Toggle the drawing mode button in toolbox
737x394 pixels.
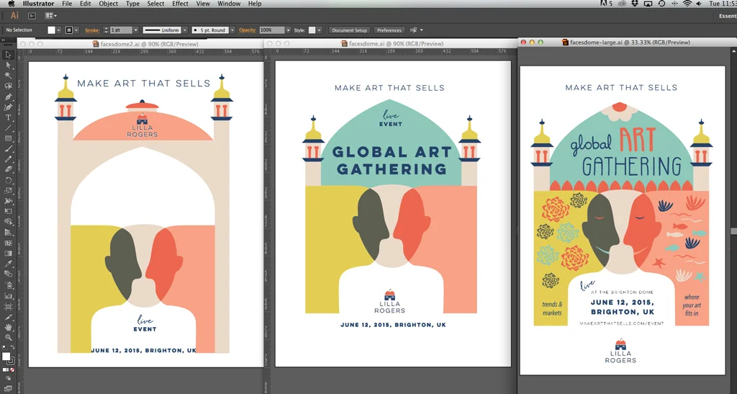click(x=8, y=378)
